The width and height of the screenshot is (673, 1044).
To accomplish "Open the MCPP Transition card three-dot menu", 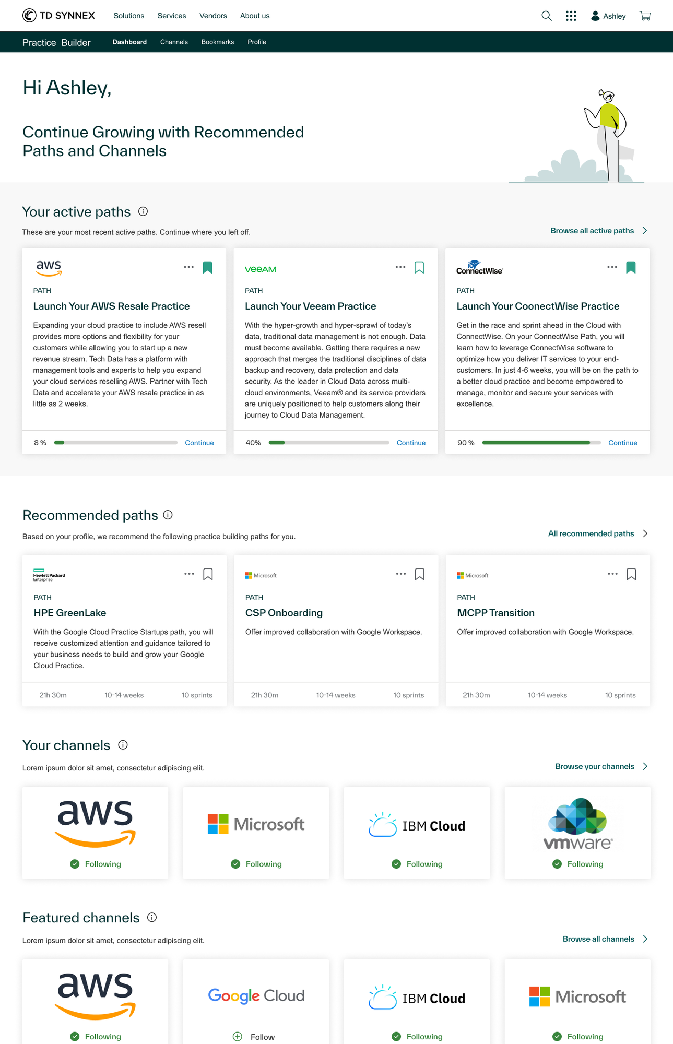I will tap(613, 574).
